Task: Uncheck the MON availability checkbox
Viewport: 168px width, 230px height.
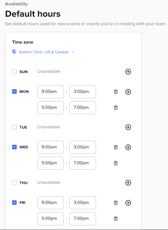Action: (14, 91)
